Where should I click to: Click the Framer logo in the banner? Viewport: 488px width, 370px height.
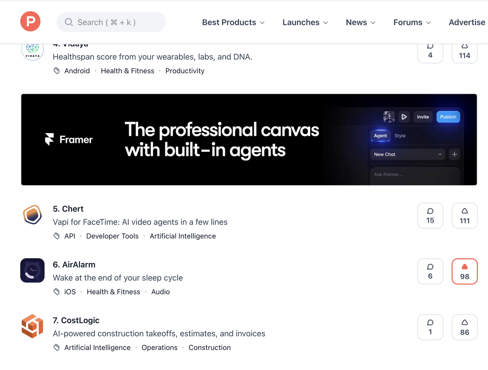tap(69, 139)
